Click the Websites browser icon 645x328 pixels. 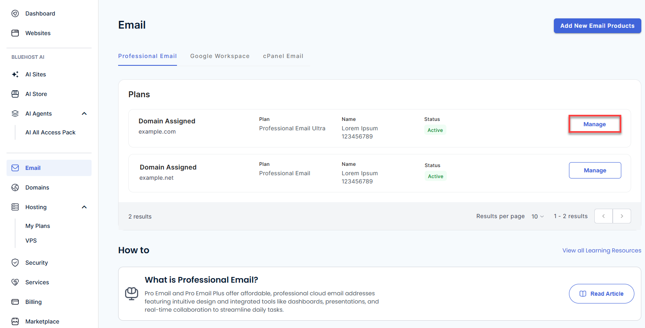tap(15, 33)
